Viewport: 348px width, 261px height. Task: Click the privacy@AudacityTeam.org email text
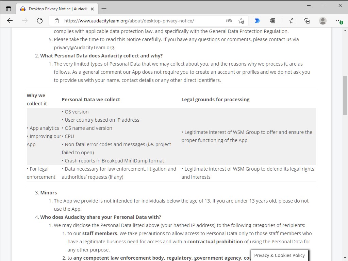click(x=84, y=48)
